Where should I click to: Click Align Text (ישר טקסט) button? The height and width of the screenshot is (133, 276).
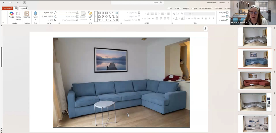(134, 16)
